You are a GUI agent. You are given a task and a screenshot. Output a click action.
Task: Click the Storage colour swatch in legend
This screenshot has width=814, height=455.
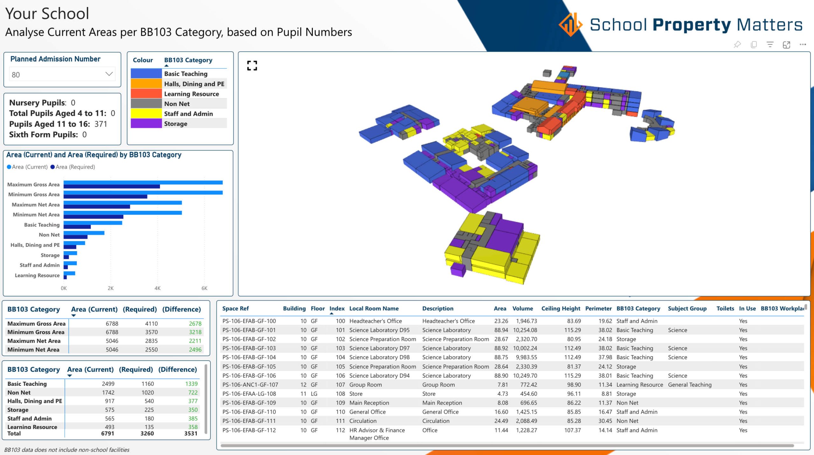tap(144, 124)
